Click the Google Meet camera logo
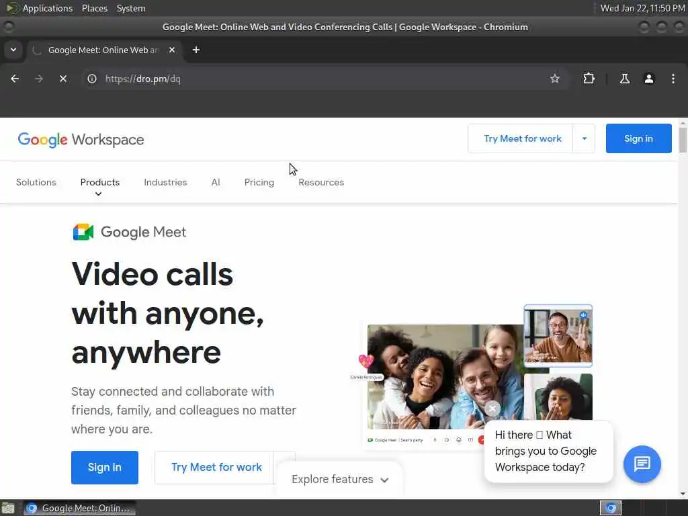The height and width of the screenshot is (516, 688). 83,232
